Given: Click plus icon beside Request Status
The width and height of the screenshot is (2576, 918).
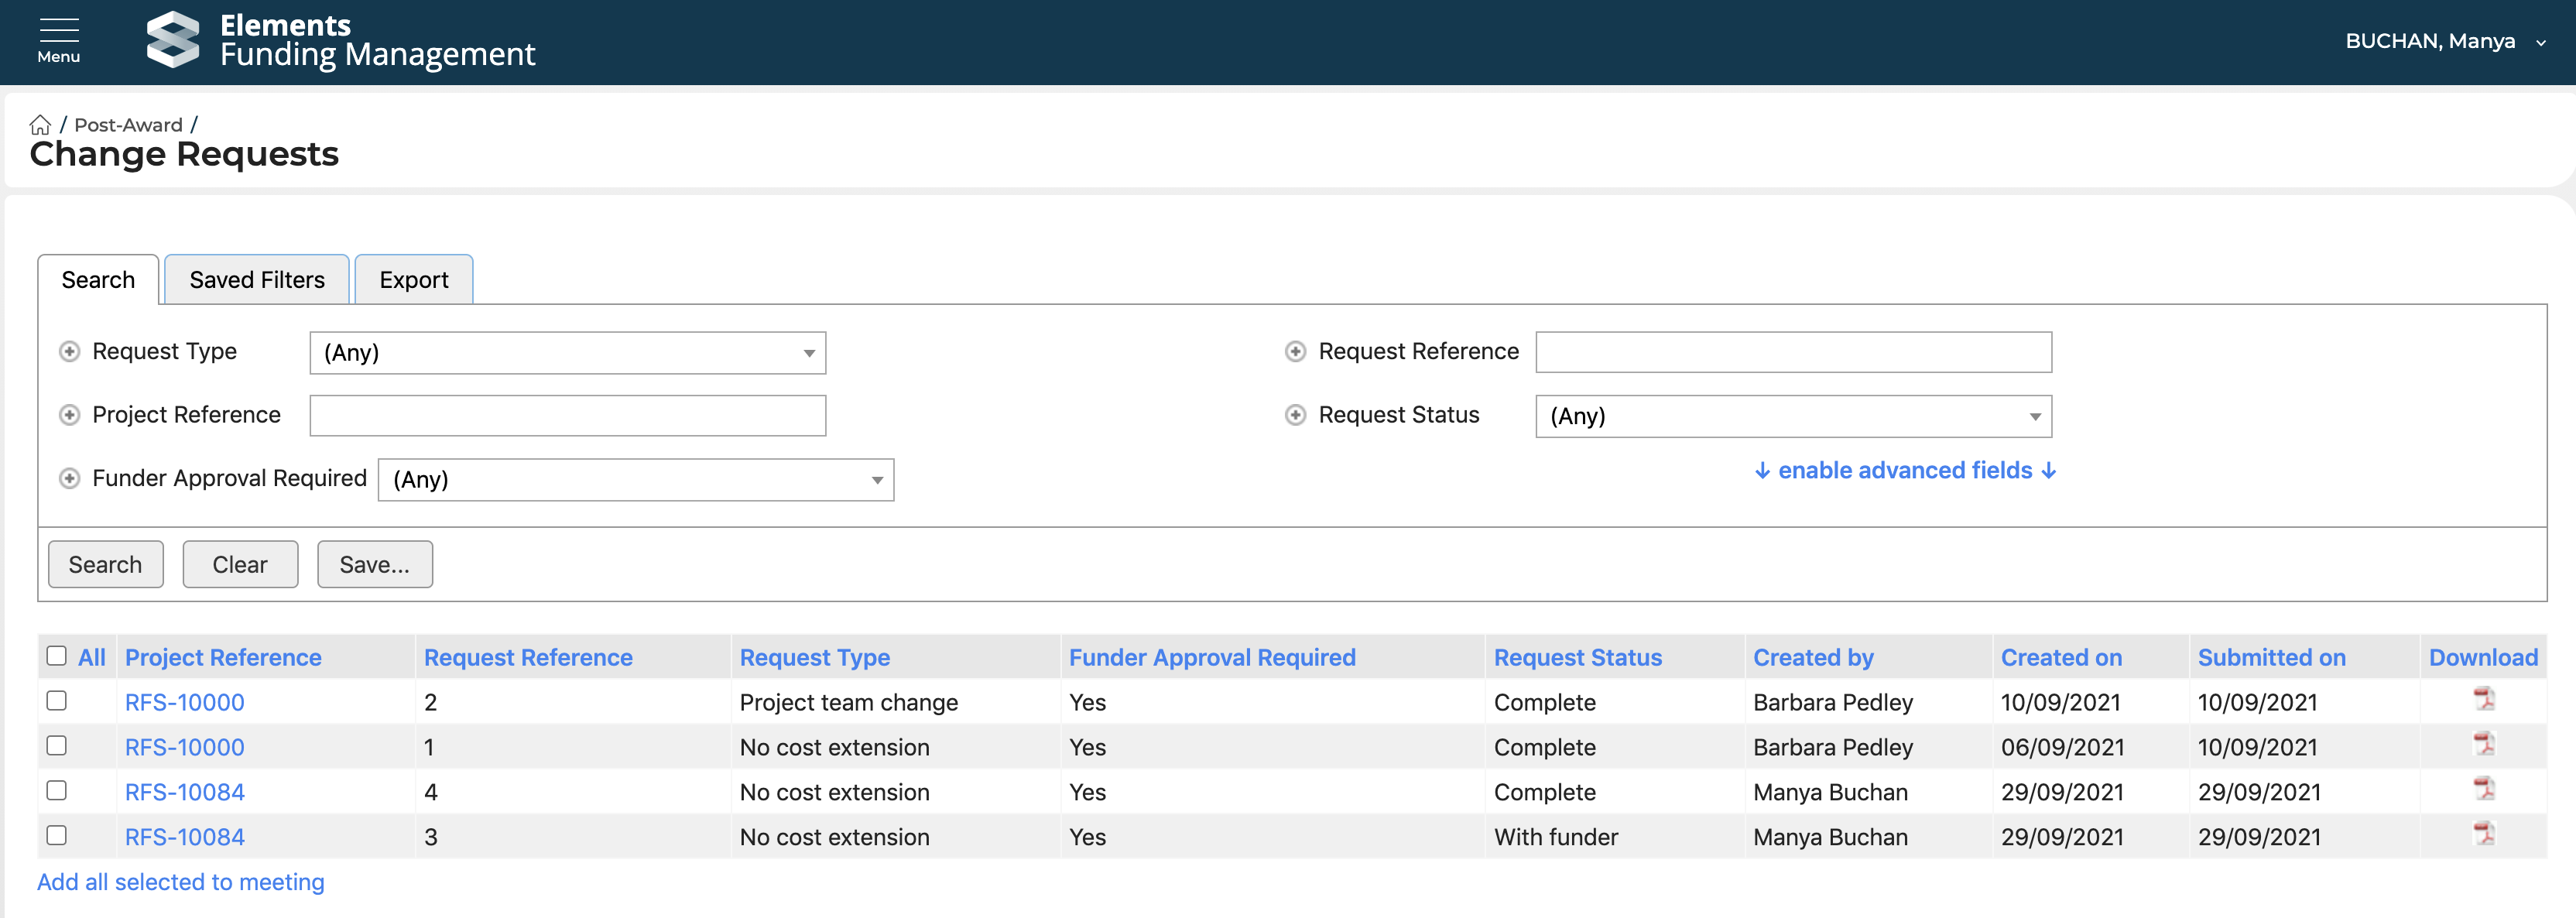Looking at the screenshot, I should coord(1295,415).
